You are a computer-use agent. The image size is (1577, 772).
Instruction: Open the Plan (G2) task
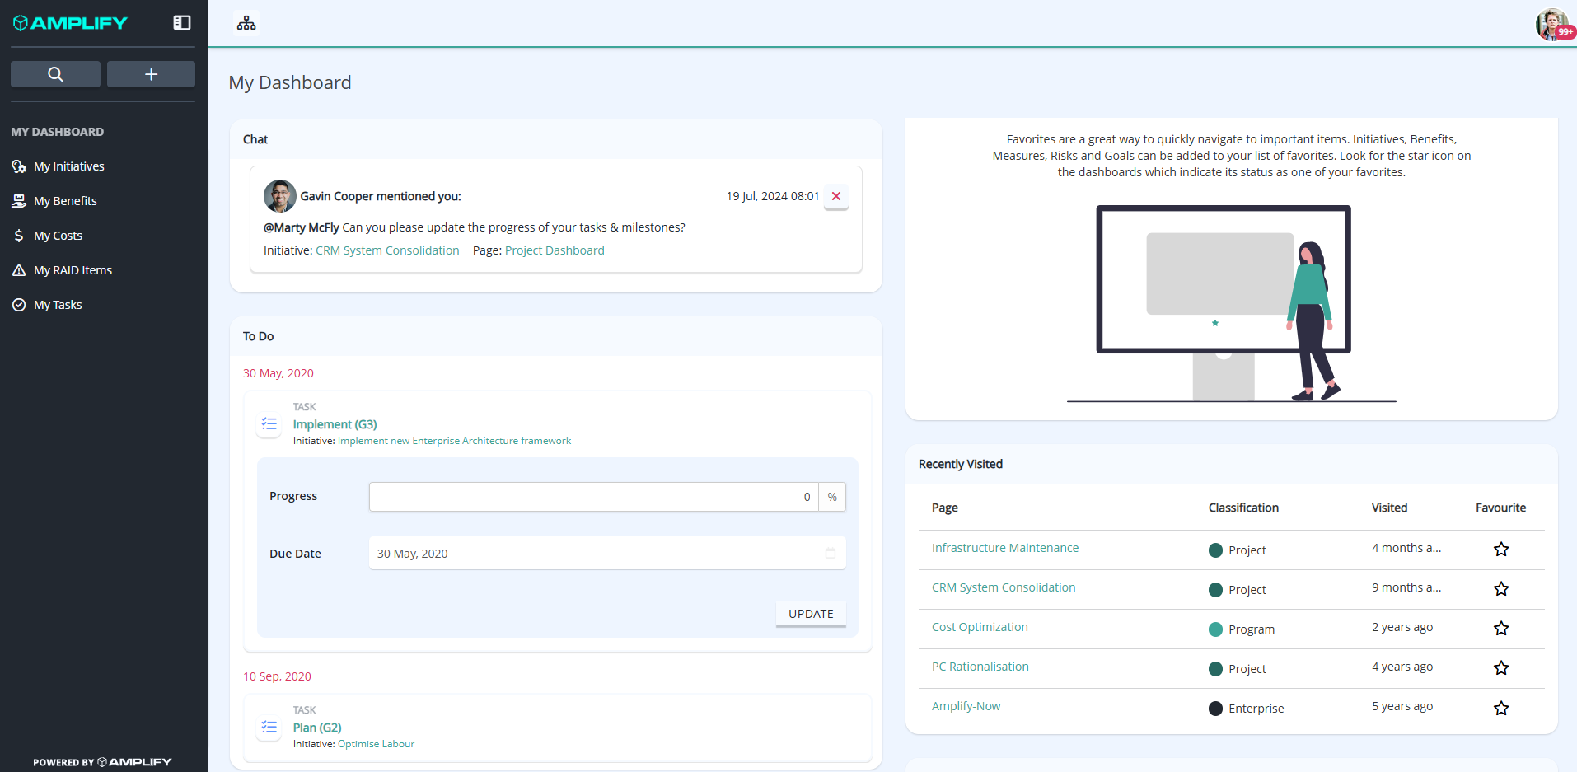(x=317, y=728)
